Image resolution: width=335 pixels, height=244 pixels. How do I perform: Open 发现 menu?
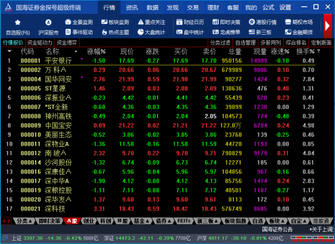click(x=173, y=7)
